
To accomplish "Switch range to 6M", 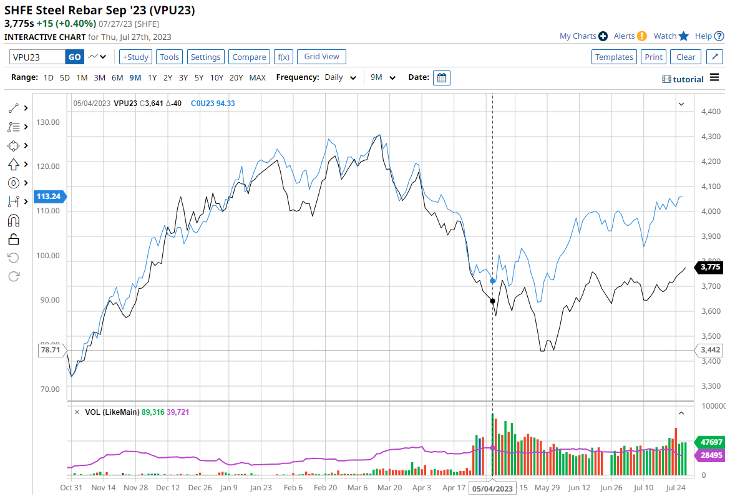I will (x=117, y=78).
